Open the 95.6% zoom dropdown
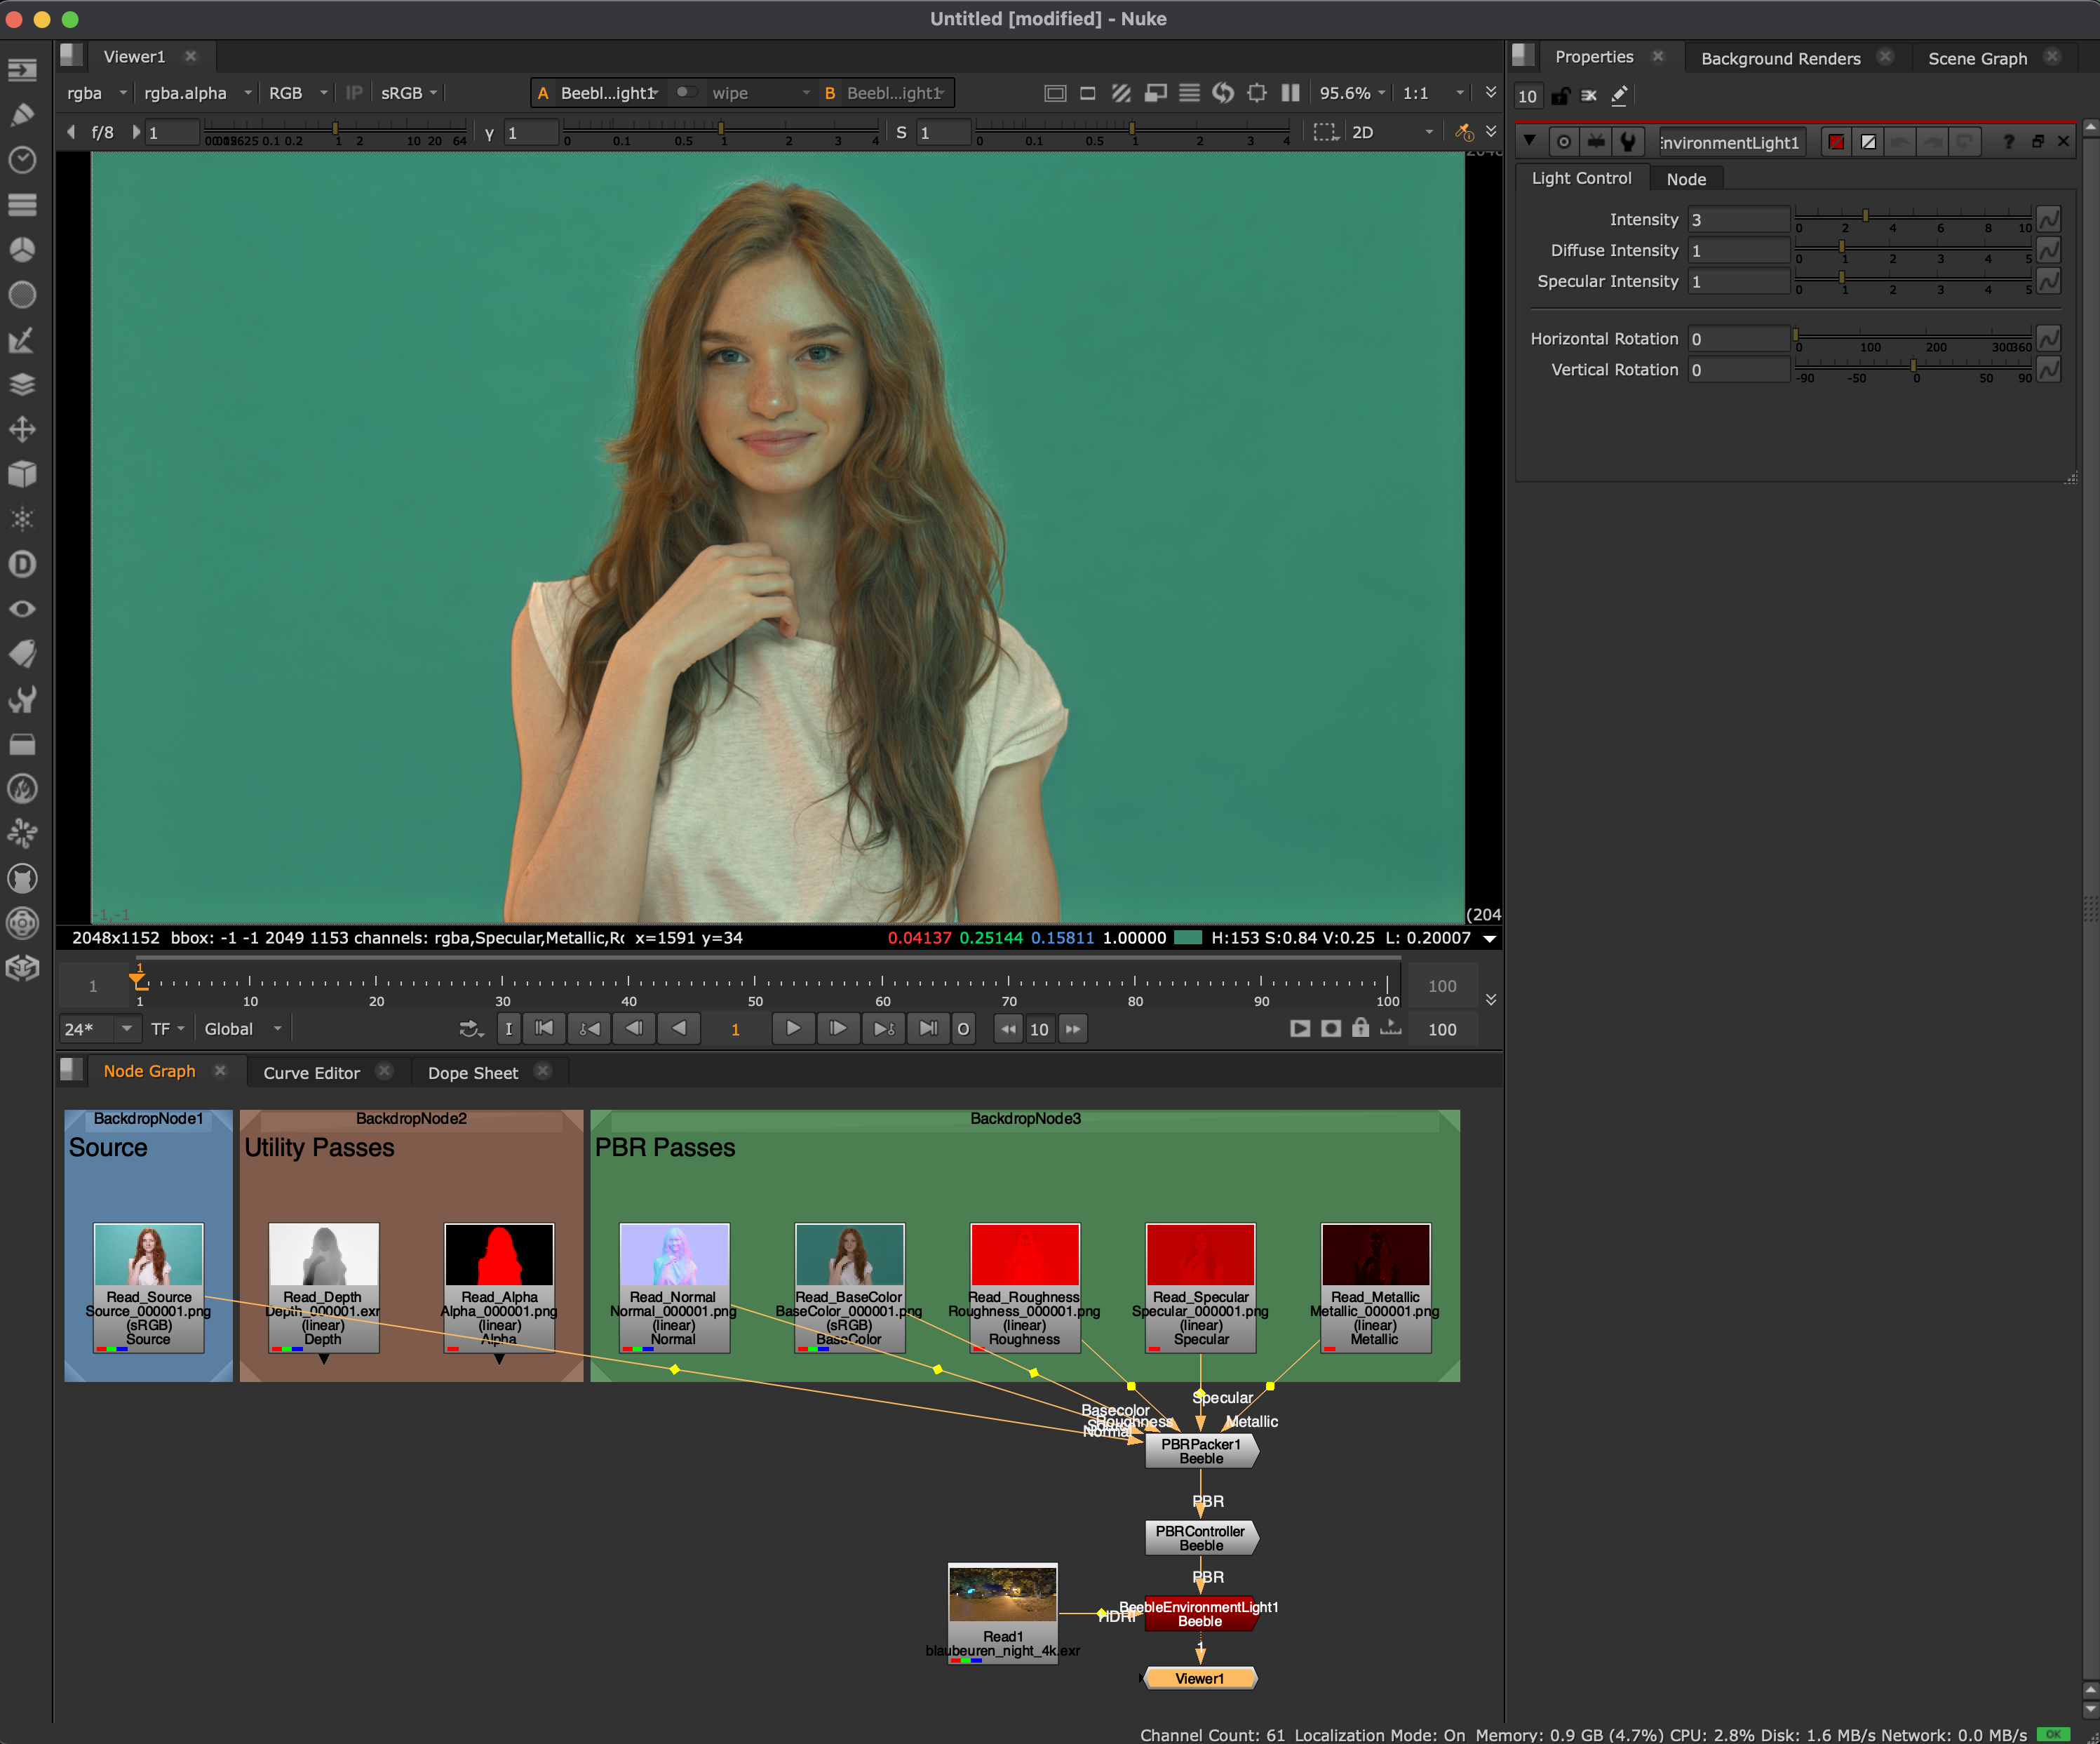Image resolution: width=2100 pixels, height=1744 pixels. (x=1352, y=93)
